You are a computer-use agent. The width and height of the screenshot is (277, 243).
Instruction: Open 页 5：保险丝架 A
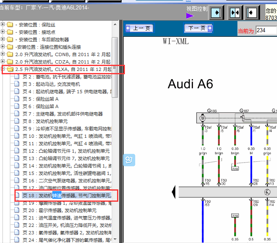(x=40, y=99)
